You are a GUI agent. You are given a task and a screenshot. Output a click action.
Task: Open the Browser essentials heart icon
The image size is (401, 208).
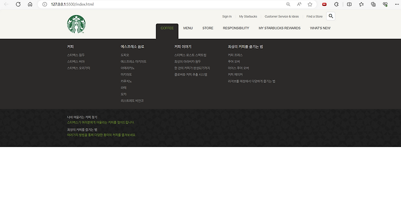[385, 4]
